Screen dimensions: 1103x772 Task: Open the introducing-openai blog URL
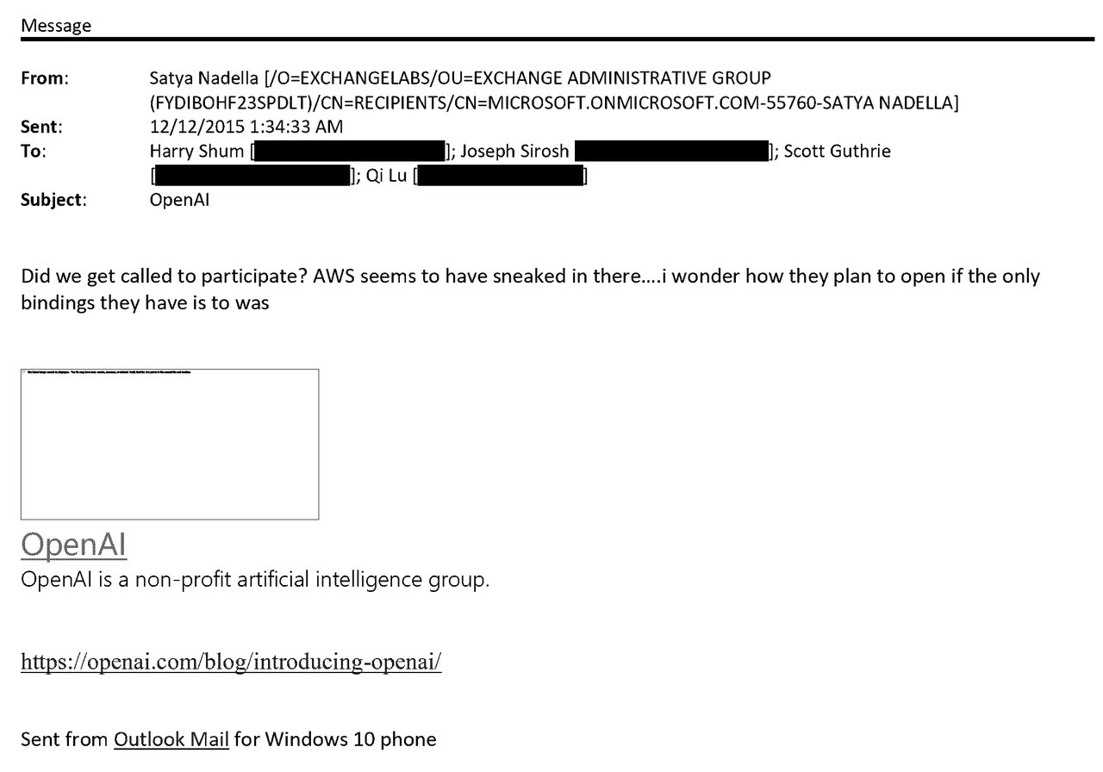[x=231, y=663]
